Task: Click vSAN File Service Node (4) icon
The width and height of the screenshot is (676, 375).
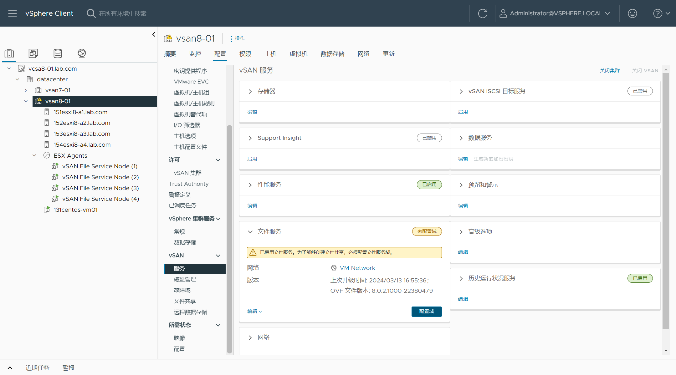Action: [x=55, y=199]
